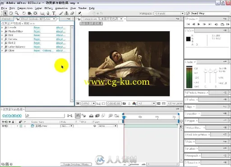
Task: Toggle audio/video switches of 素材.mov layer
Action: coord(5,126)
